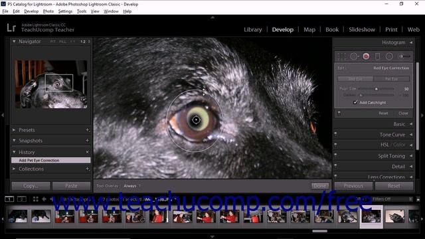Switch to Library module

click(x=252, y=29)
